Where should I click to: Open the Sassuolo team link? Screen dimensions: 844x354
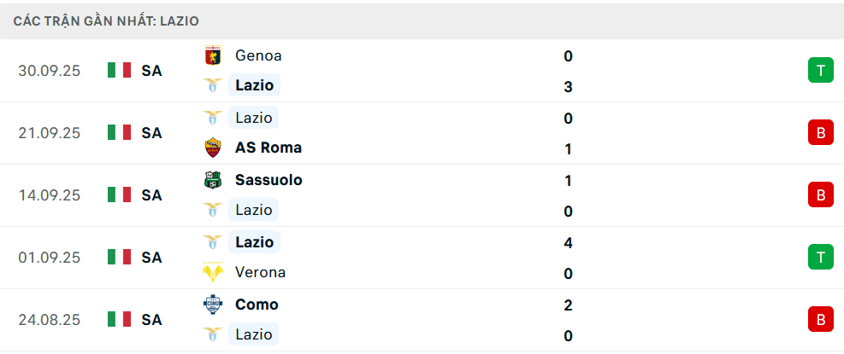click(x=268, y=180)
